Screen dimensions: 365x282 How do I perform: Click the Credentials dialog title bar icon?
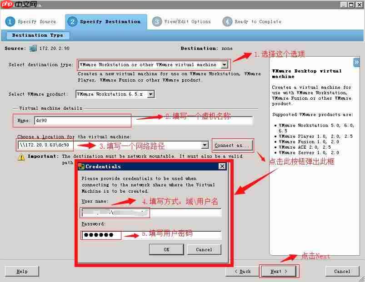[83, 166]
